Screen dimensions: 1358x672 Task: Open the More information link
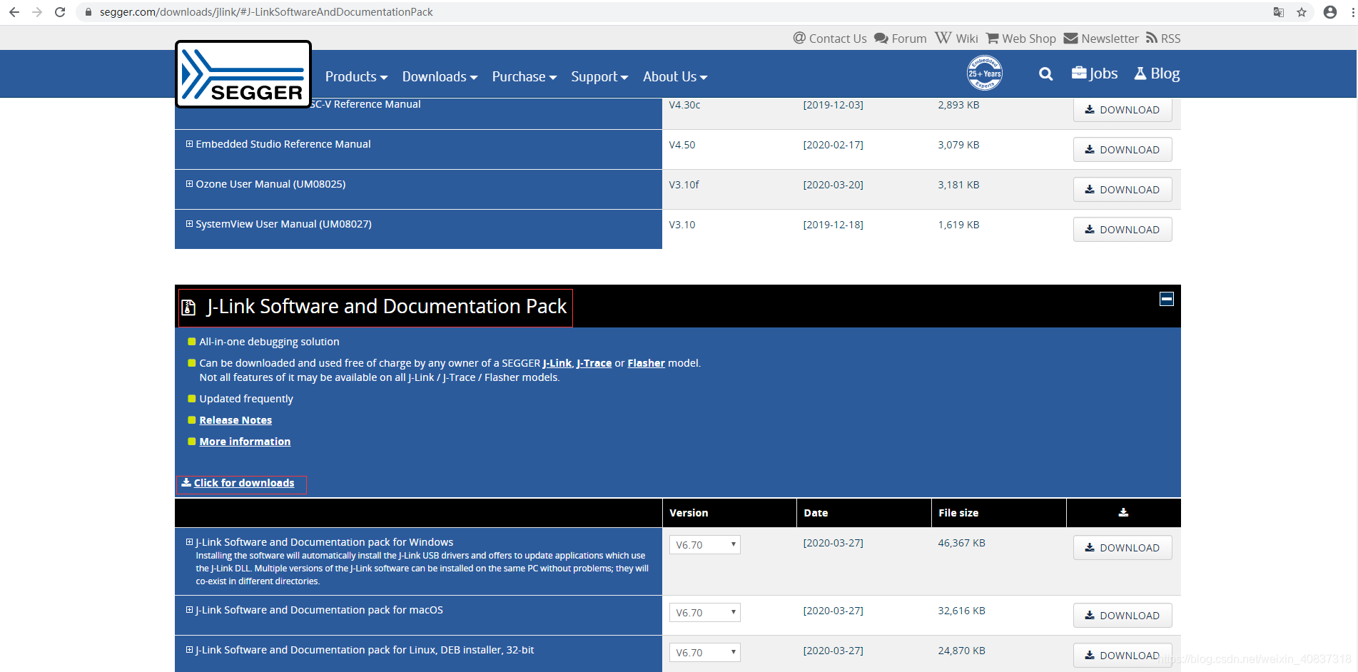coord(245,442)
